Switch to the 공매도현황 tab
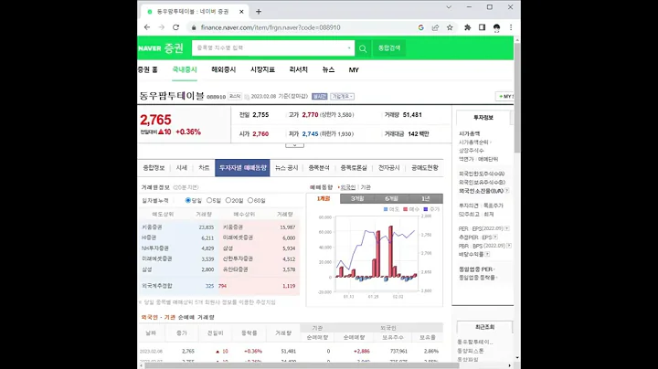Screen dimensions: 658x369 coord(425,168)
